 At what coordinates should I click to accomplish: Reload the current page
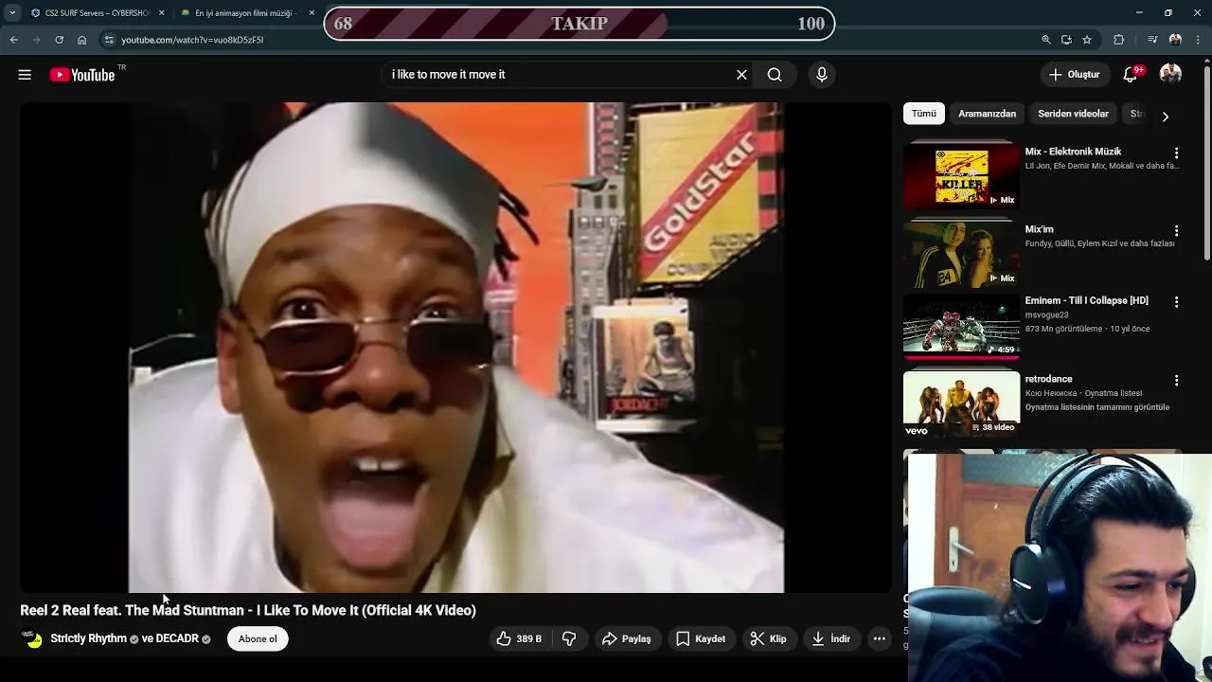coord(59,40)
